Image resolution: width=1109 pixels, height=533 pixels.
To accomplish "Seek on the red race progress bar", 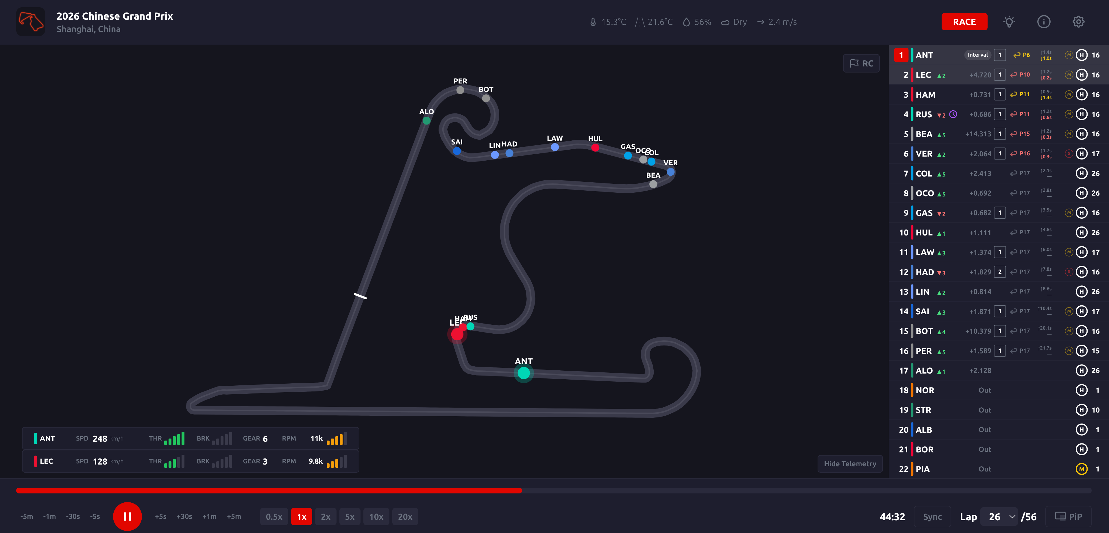I will 269,491.
